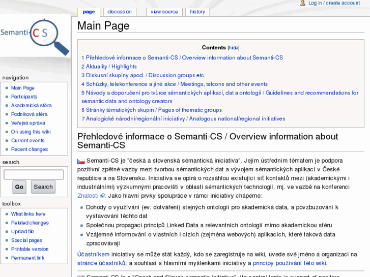Click the Přehledové informace o Semanti-CS section heading

tap(208, 141)
